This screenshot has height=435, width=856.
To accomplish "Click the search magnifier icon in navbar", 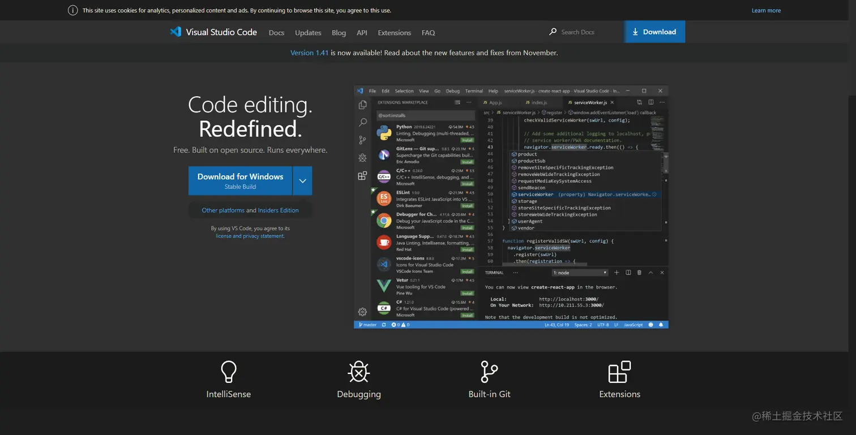I will coord(553,32).
